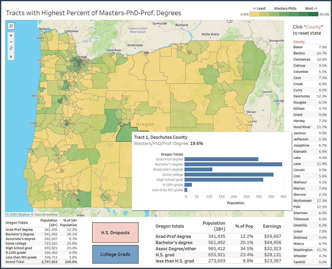This screenshot has width=332, height=269.
Task: Click the map pin reset-view icon
Action: pos(11,49)
